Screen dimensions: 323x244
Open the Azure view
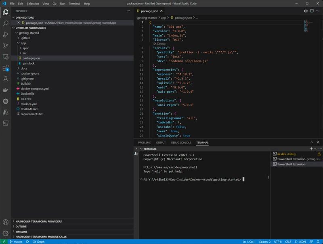[x=6, y=112]
